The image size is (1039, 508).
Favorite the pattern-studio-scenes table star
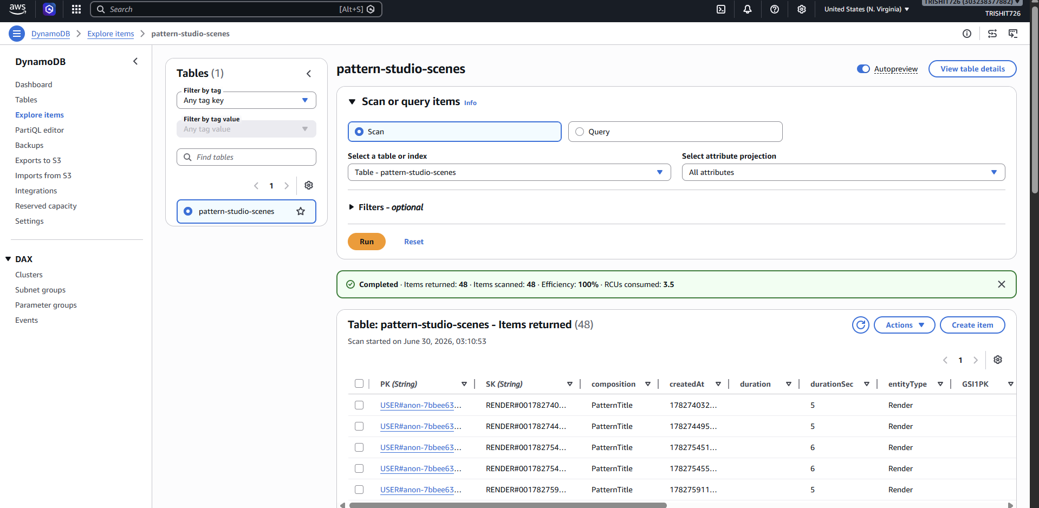301,211
